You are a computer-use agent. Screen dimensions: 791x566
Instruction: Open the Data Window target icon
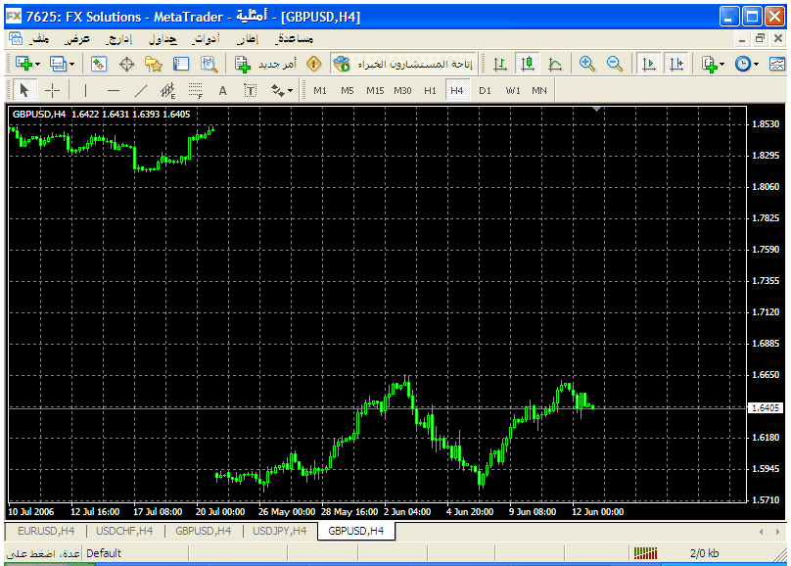click(x=126, y=64)
